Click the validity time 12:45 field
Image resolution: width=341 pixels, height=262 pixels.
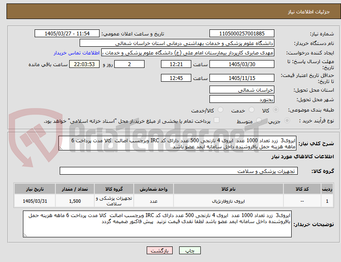click(x=176, y=78)
